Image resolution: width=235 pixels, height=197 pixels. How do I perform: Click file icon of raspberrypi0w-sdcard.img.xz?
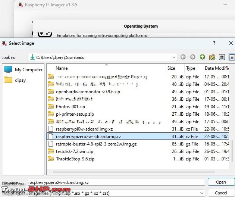[x=51, y=129]
